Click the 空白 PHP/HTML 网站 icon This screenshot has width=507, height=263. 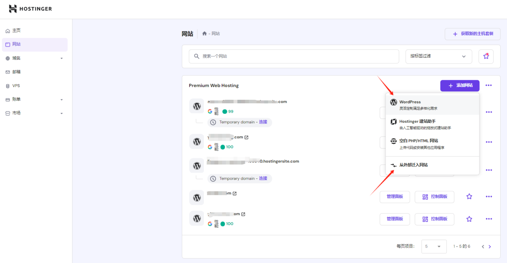pos(394,141)
